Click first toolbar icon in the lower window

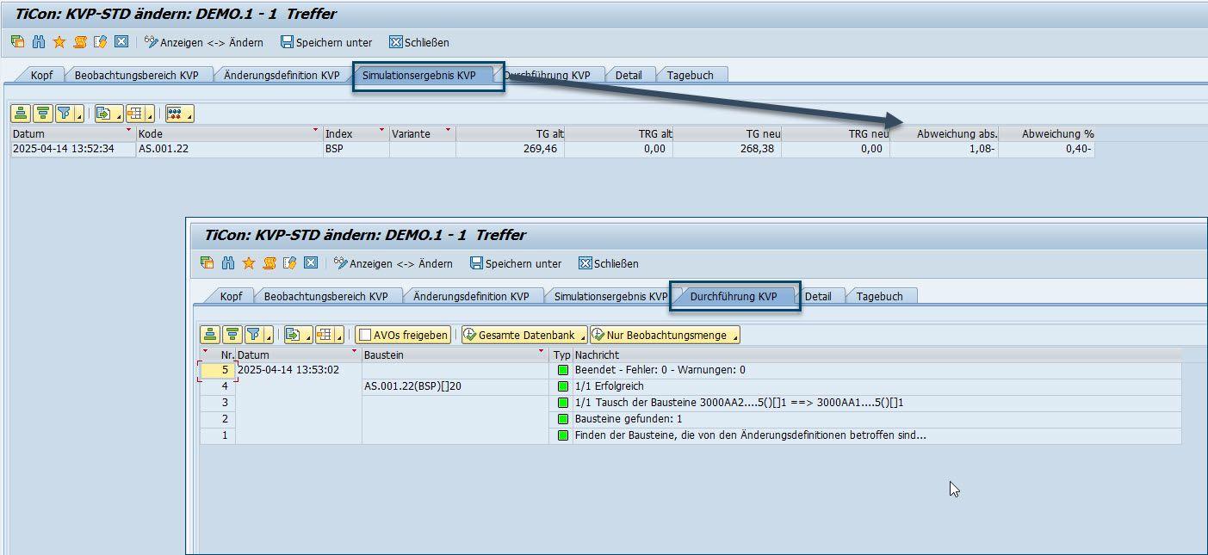[x=207, y=263]
